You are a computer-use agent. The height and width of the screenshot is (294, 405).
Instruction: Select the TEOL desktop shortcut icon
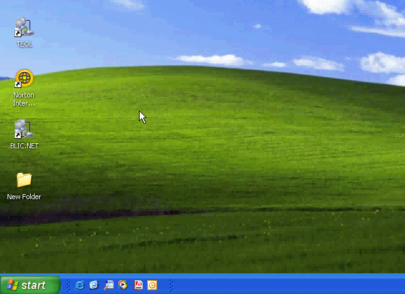24,28
